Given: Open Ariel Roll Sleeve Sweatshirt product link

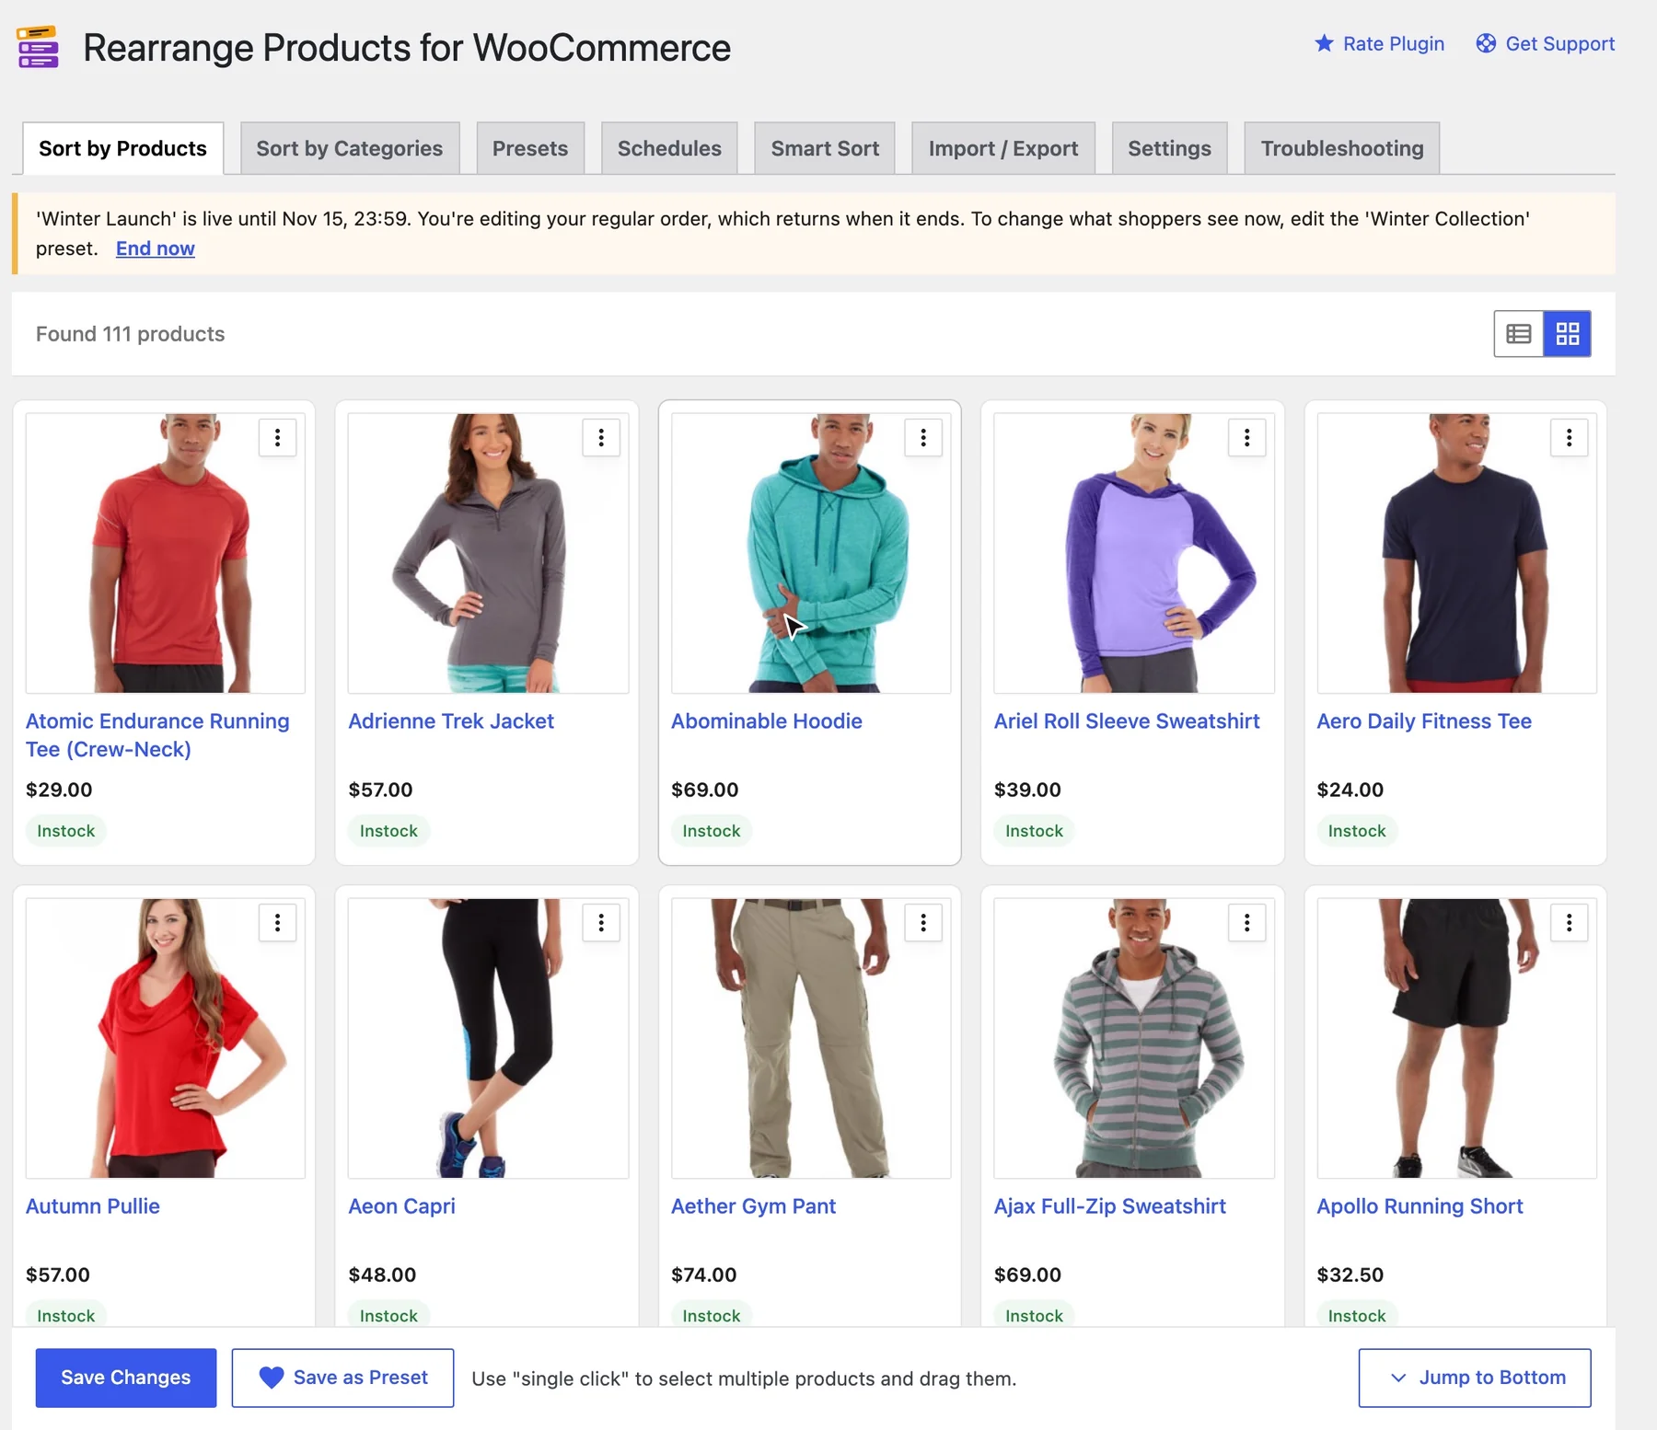Looking at the screenshot, I should [1127, 721].
